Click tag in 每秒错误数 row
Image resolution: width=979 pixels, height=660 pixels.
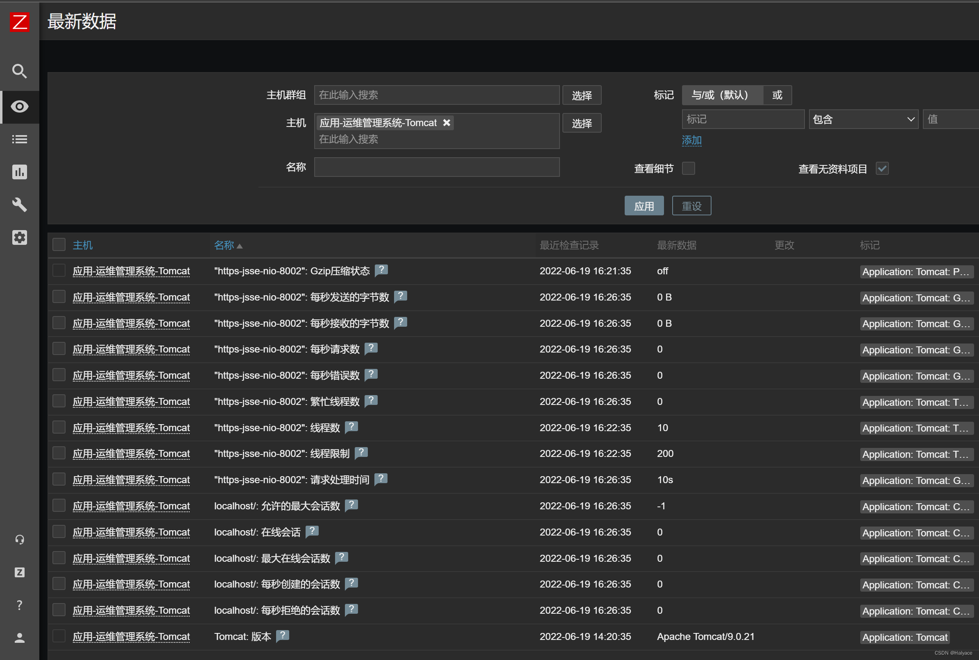916,376
